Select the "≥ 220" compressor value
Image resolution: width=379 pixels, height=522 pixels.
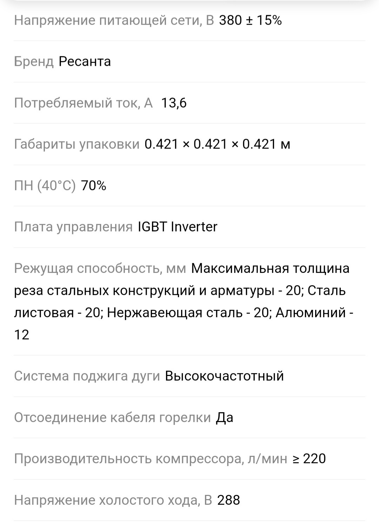309,459
